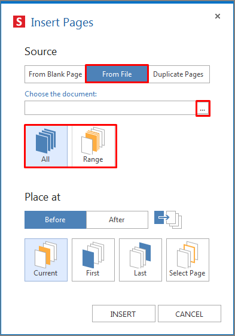Set placement to Before

[x=56, y=220]
